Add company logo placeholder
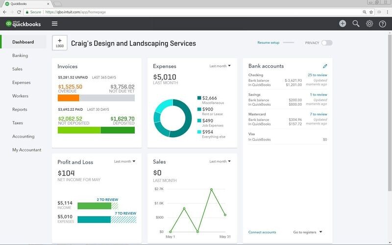This screenshot has height=245, width=392. tap(59, 43)
